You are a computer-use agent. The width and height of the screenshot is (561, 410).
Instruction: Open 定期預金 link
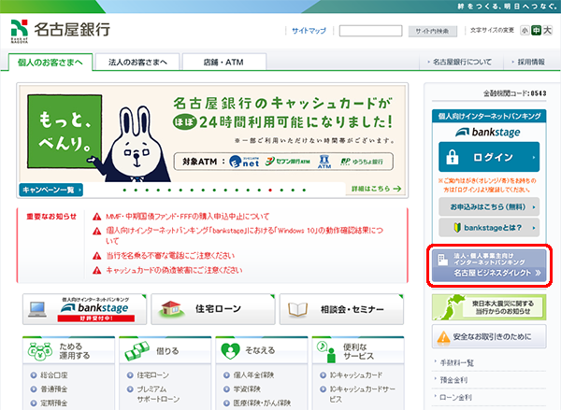(x=53, y=403)
